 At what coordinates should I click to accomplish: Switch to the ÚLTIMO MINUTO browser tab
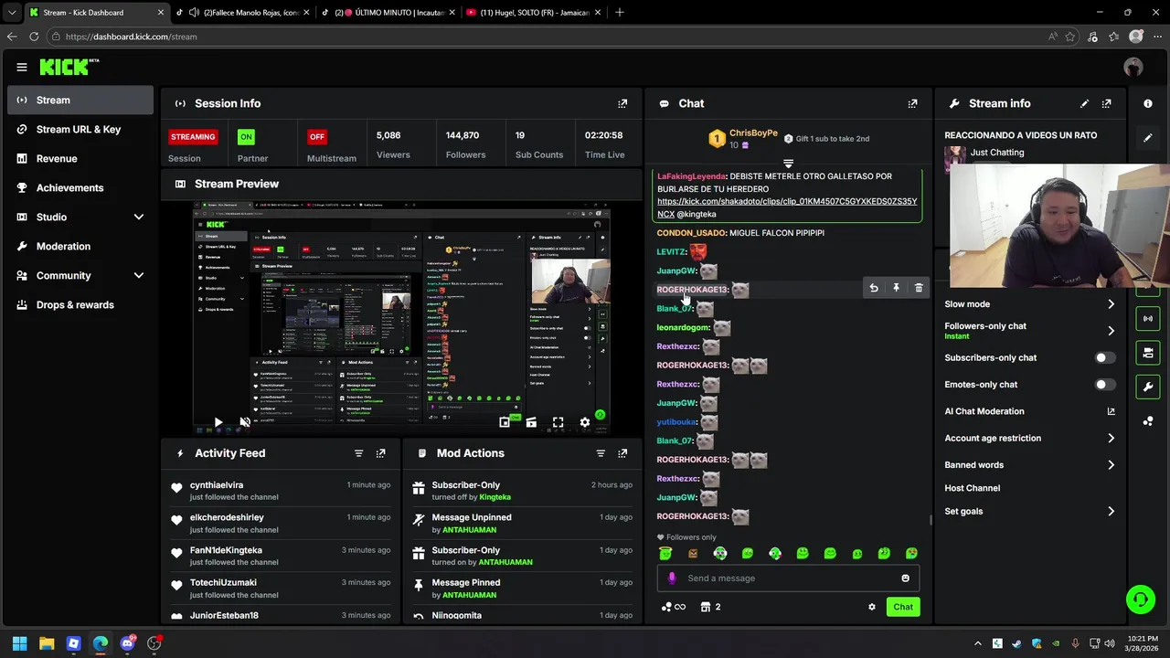pos(389,13)
